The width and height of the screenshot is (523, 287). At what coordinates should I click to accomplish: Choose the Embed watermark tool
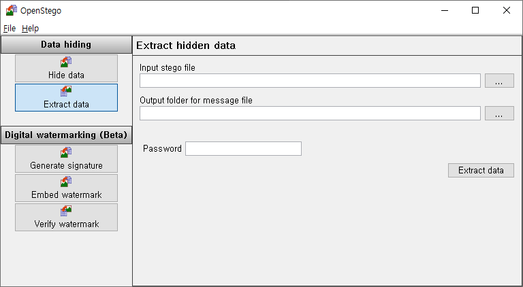(66, 188)
